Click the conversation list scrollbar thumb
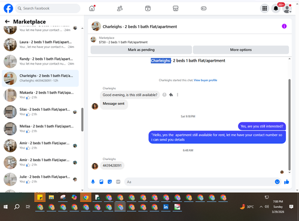The image size is (299, 221). click(82, 120)
